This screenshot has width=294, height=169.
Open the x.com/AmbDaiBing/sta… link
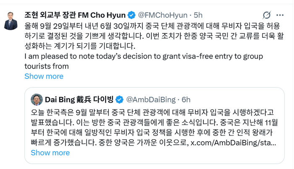click(232, 143)
